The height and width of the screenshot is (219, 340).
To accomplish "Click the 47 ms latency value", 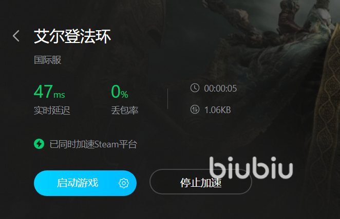I will pyautogui.click(x=49, y=92).
